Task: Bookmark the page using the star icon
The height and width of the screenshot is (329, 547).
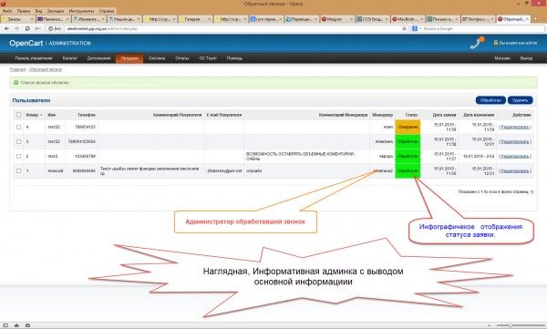Action: 404,28
